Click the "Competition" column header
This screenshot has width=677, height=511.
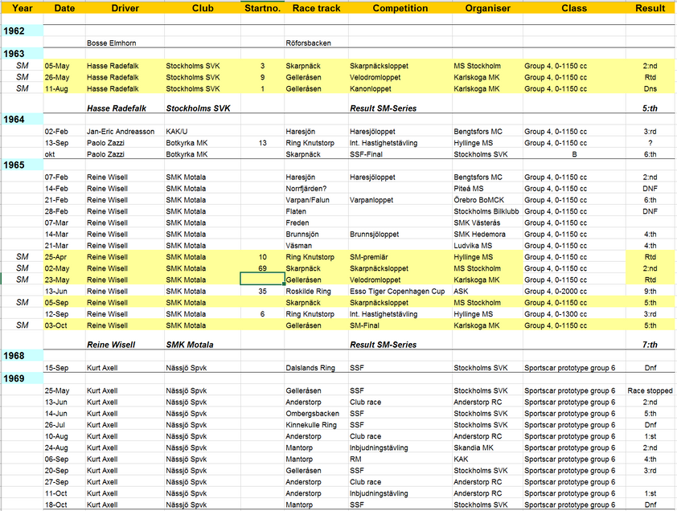(x=400, y=8)
